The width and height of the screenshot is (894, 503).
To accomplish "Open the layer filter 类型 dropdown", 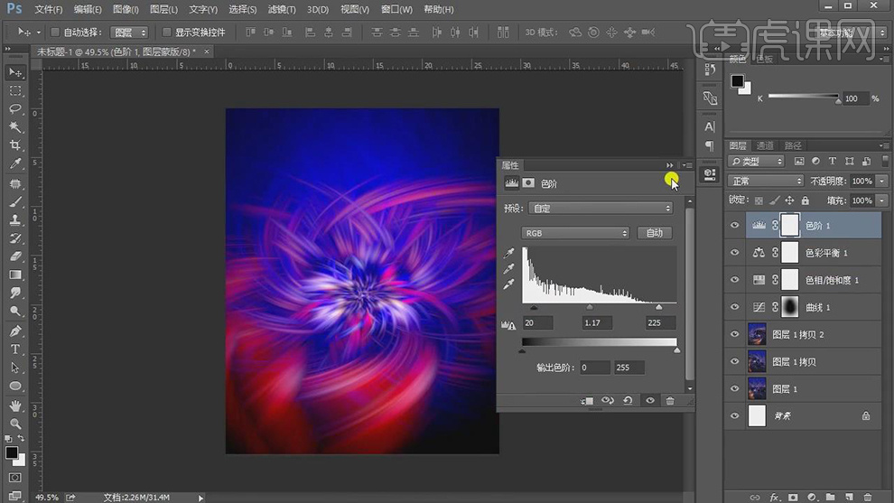I will point(757,162).
